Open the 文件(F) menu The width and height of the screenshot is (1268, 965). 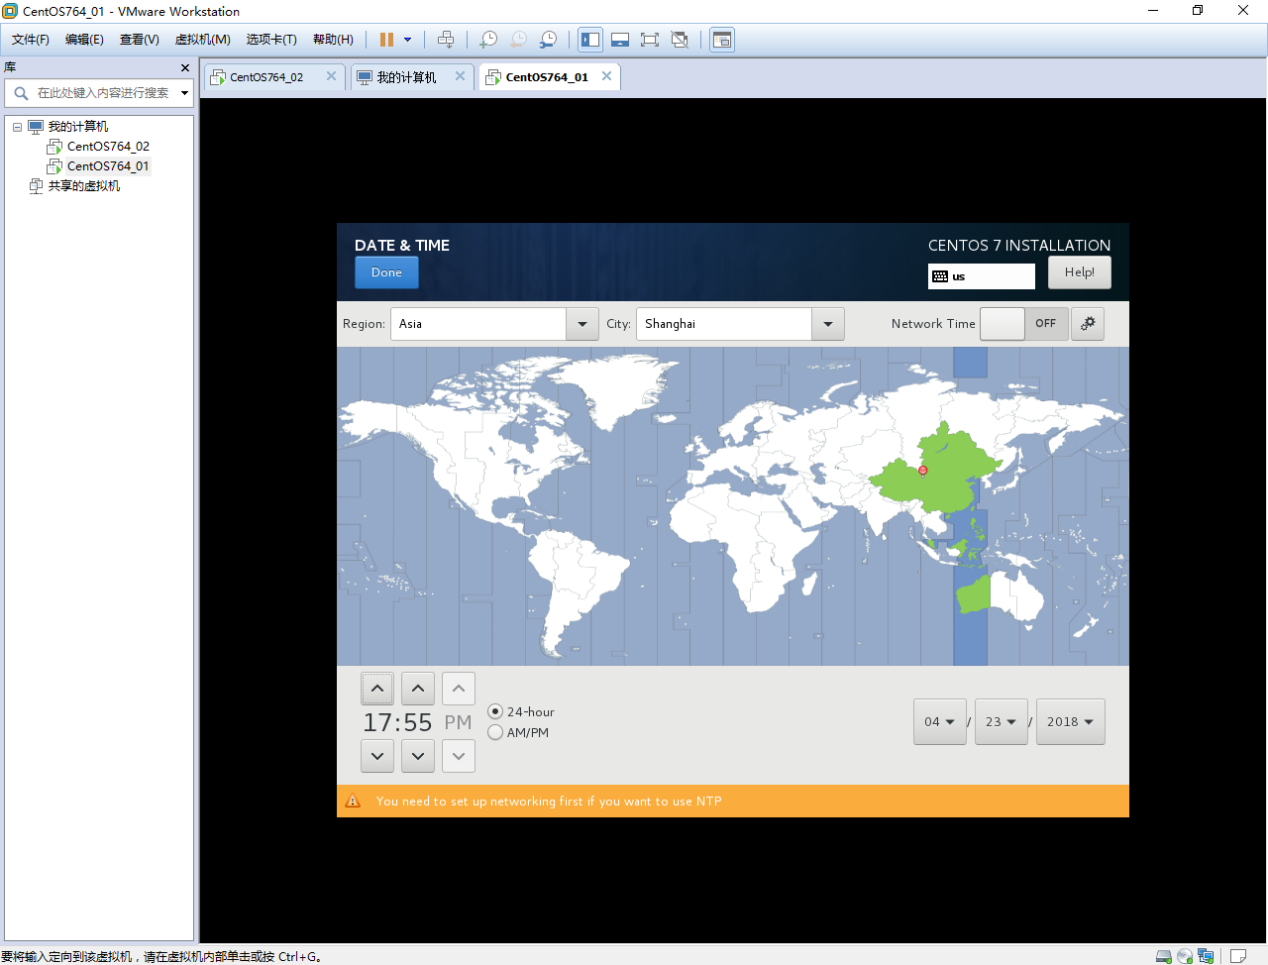(31, 40)
